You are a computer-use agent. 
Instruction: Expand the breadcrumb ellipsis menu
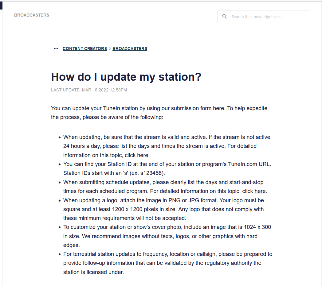point(56,48)
